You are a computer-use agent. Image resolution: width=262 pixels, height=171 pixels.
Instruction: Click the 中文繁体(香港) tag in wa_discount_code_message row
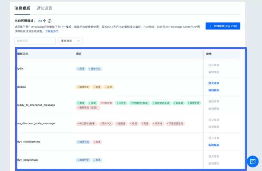point(86,123)
